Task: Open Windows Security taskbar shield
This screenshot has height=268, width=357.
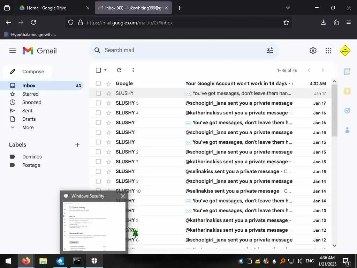Action: [94, 261]
